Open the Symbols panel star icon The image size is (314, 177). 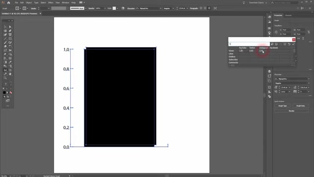click(x=269, y=32)
